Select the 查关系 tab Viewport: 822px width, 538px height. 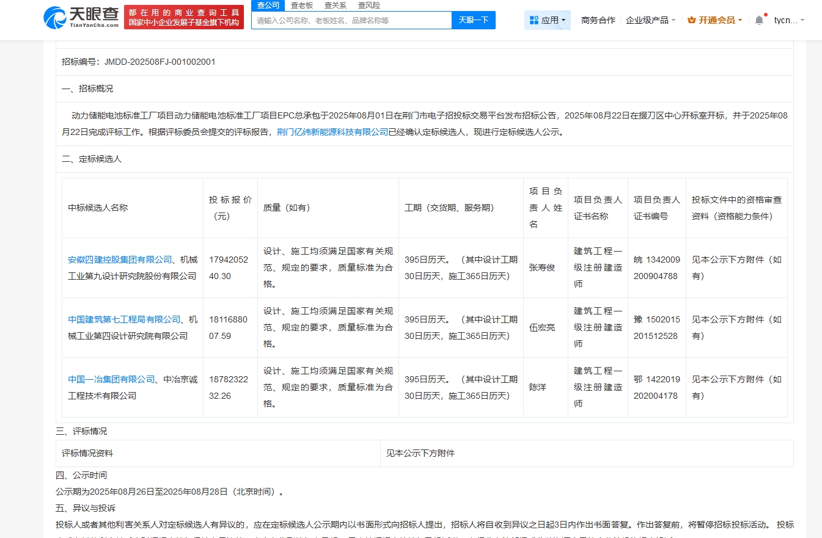click(336, 5)
